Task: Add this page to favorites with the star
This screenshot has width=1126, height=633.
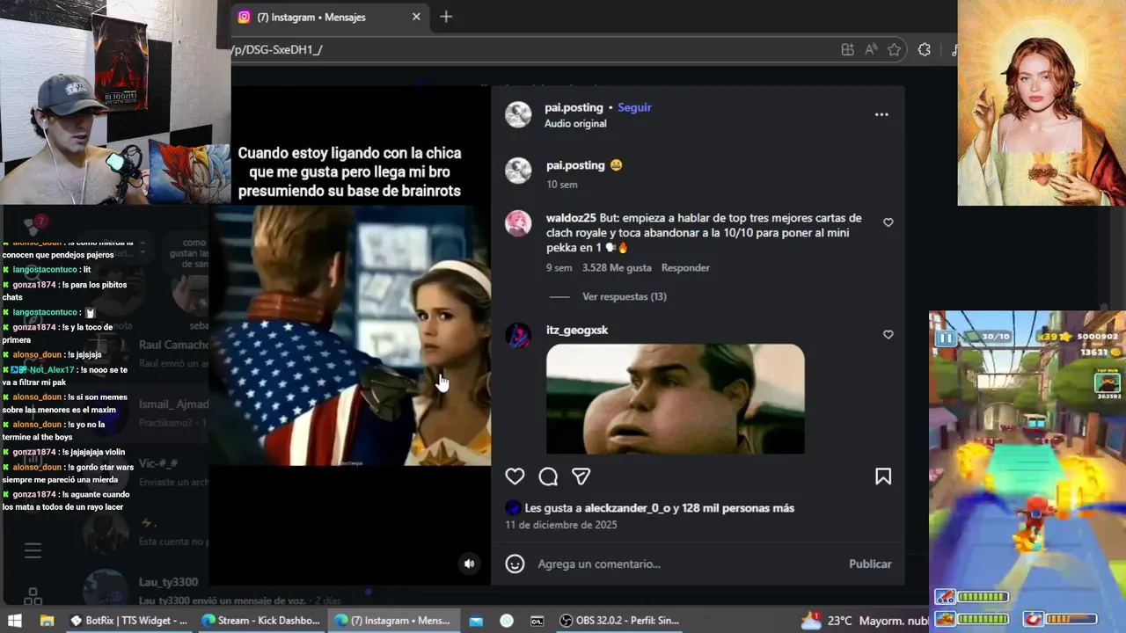Action: (x=894, y=50)
